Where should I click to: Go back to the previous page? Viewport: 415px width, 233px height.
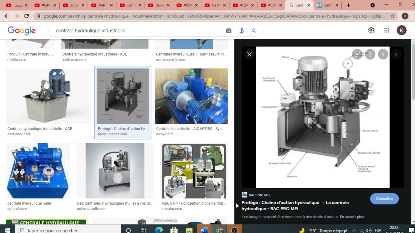7,16
